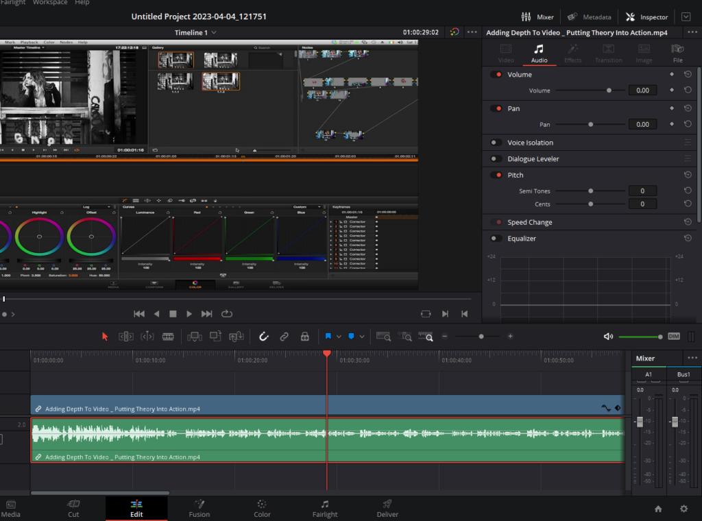The width and height of the screenshot is (702, 521).
Task: Reset the Pan section in Inspector
Action: point(688,108)
